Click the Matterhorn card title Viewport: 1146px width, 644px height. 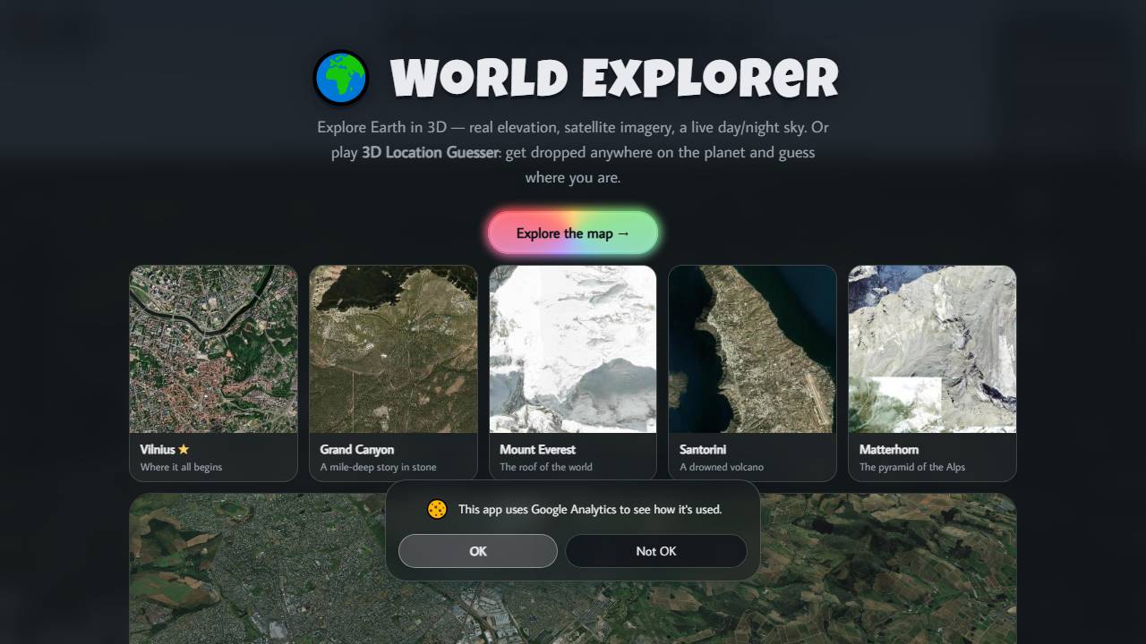(x=889, y=450)
